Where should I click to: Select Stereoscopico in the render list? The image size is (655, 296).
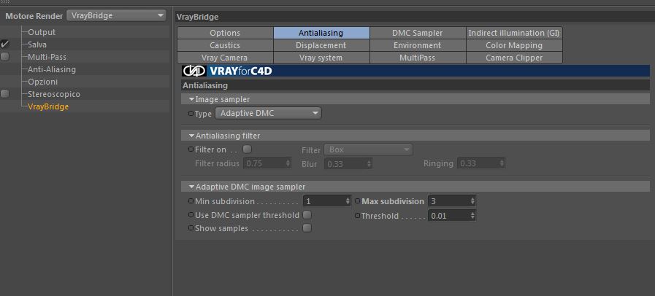point(54,94)
